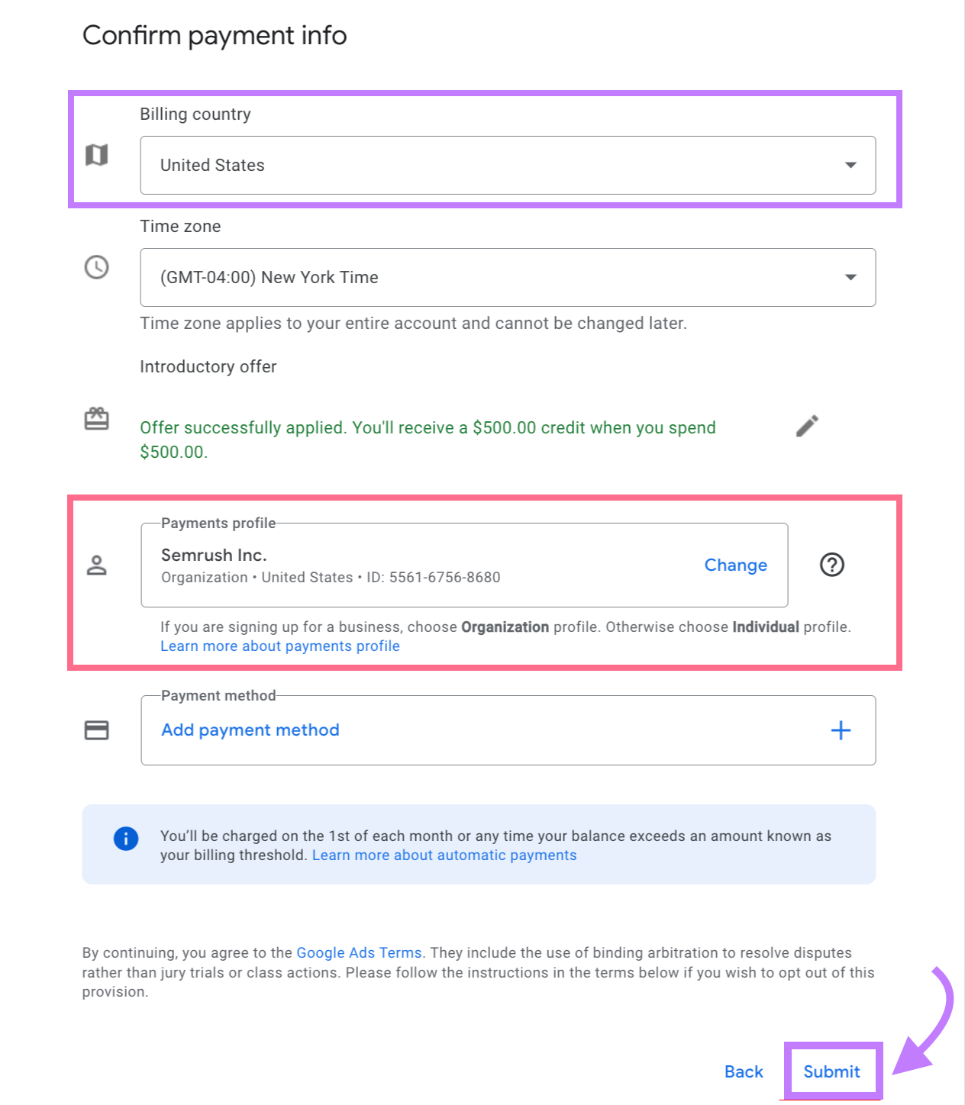Expand the New York Time selector chevron
This screenshot has width=965, height=1105.
click(850, 277)
